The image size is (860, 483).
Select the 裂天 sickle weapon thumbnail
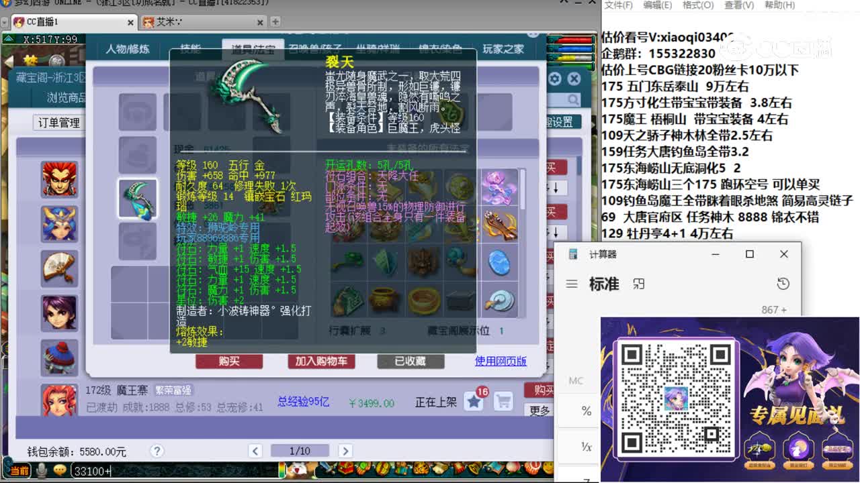[x=138, y=199]
